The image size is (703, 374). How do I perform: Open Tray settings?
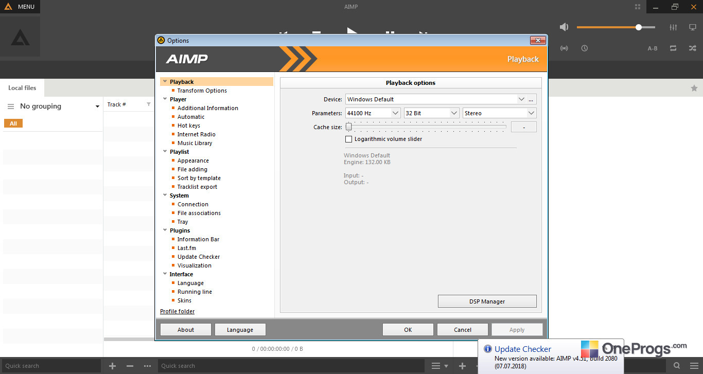183,222
